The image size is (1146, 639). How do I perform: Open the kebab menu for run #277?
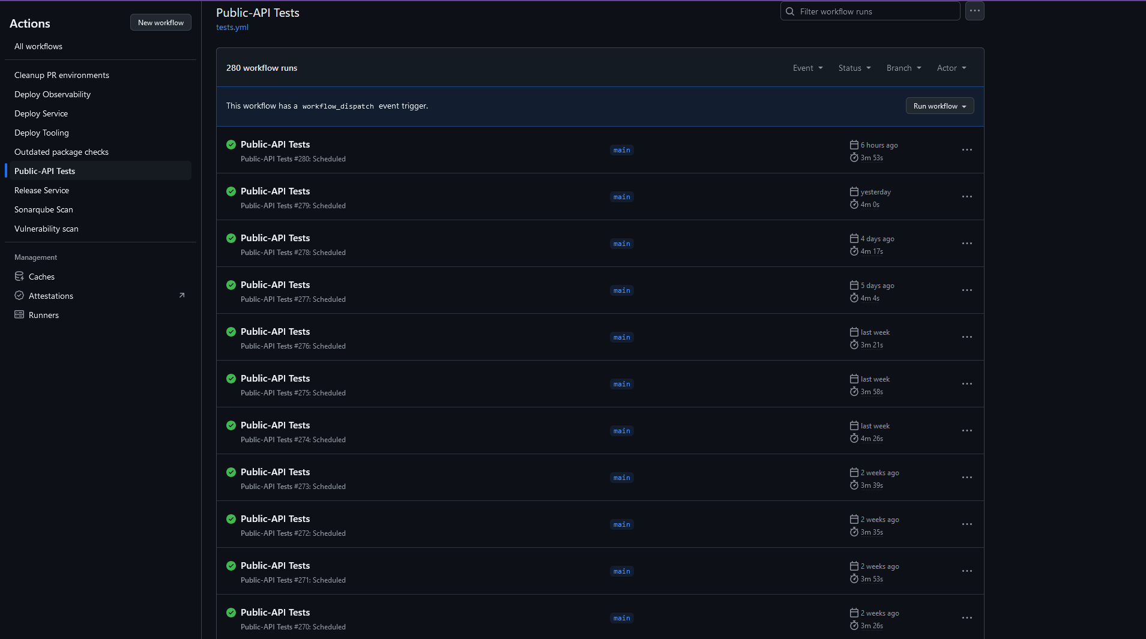[967, 290]
